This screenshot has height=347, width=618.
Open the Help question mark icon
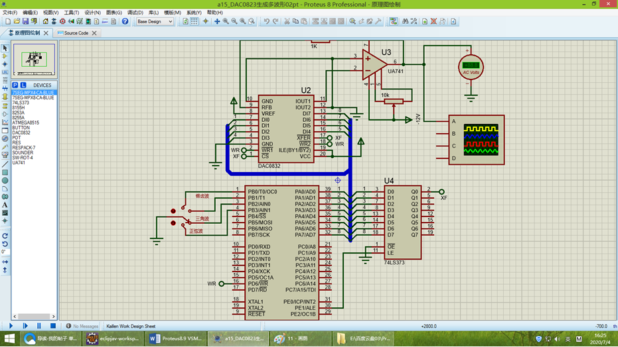(125, 22)
